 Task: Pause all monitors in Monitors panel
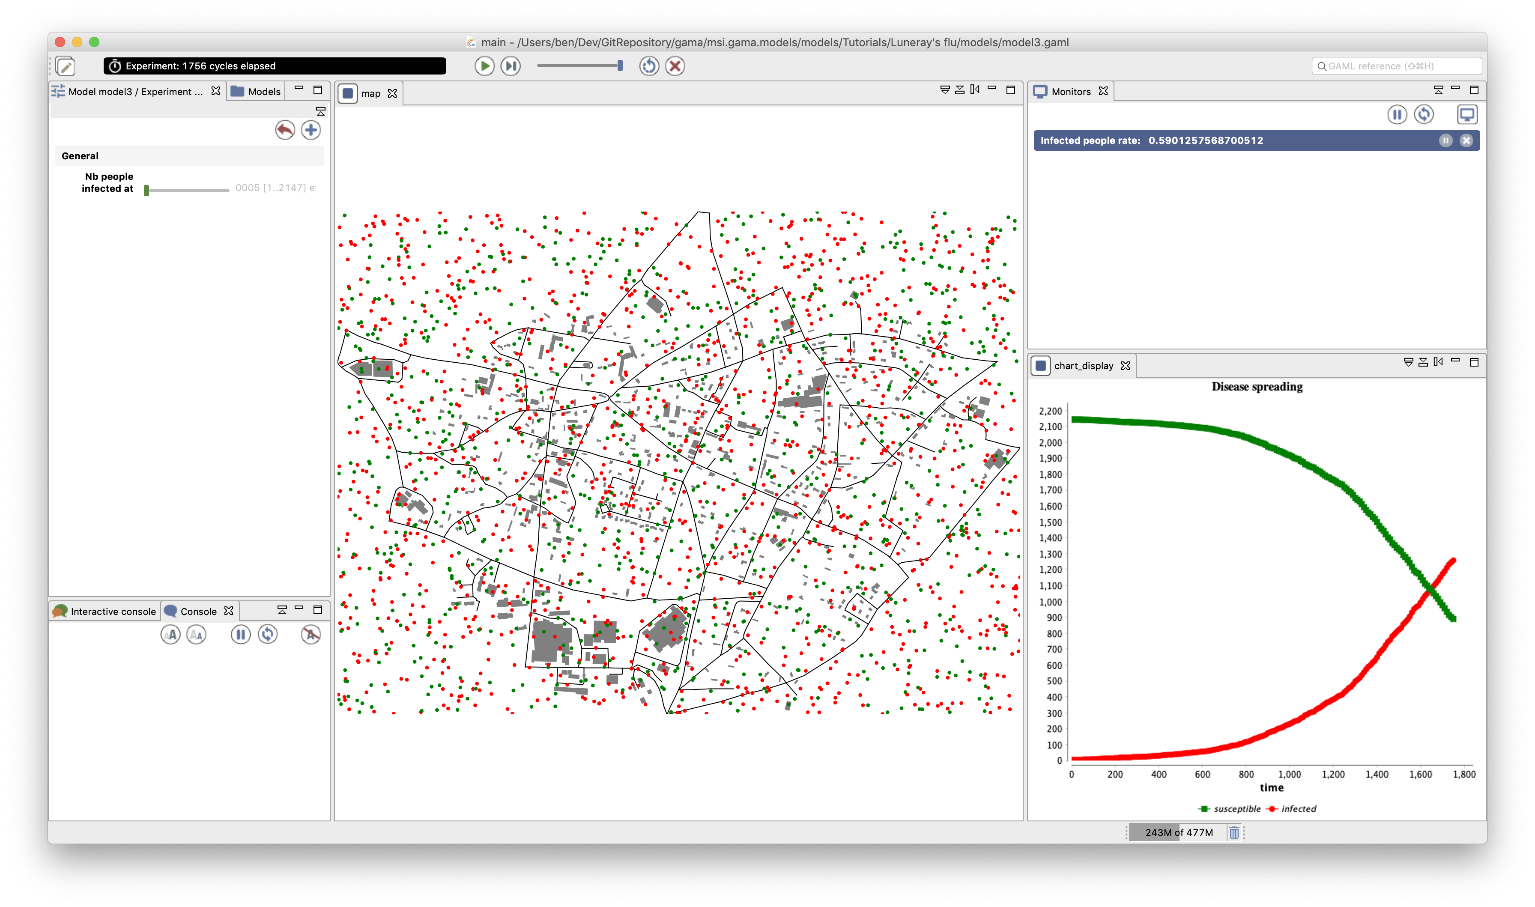pos(1397,114)
